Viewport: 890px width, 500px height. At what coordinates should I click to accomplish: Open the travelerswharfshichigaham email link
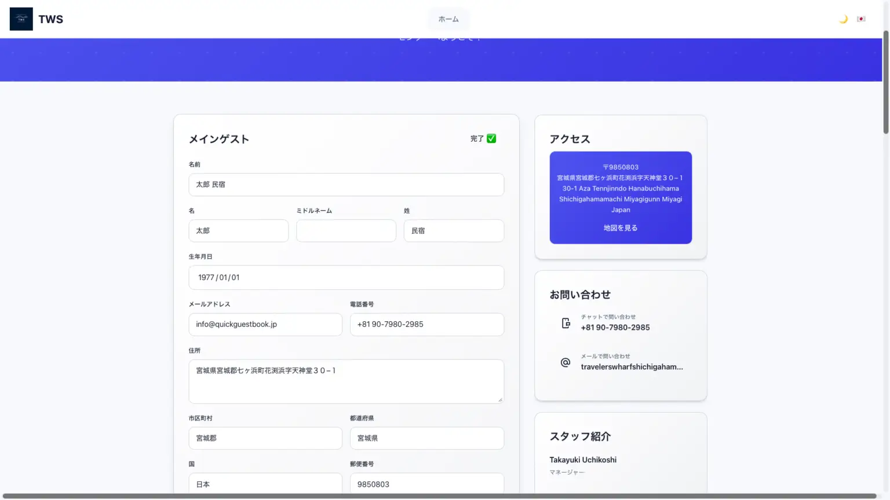click(632, 367)
